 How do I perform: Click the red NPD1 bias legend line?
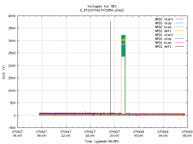point(179,43)
